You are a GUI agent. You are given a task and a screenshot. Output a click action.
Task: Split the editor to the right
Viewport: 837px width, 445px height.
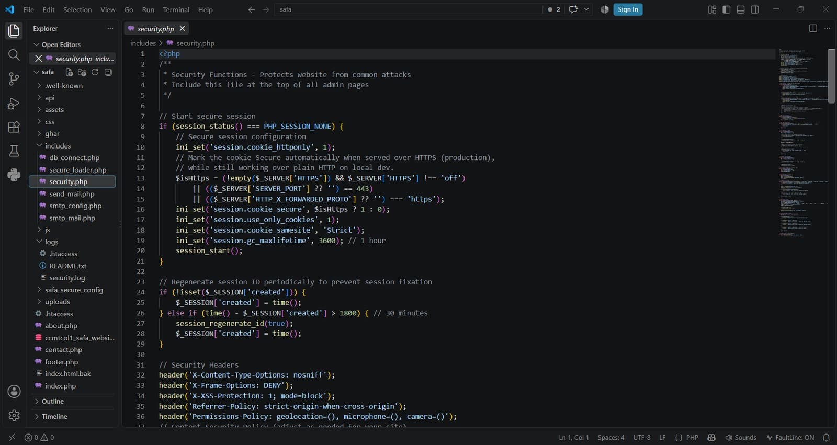(x=813, y=28)
